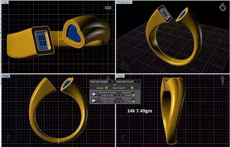Click green arrow on 0.29tw row

(134, 102)
